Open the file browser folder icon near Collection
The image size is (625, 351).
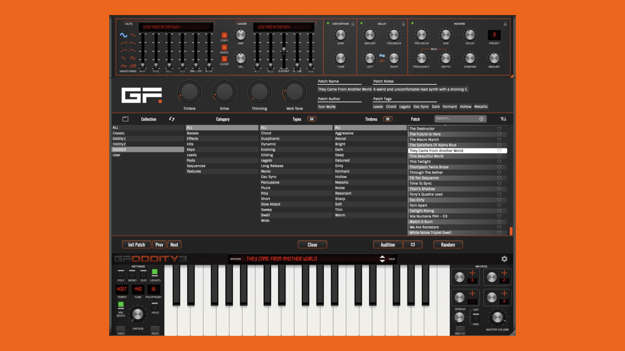125,119
